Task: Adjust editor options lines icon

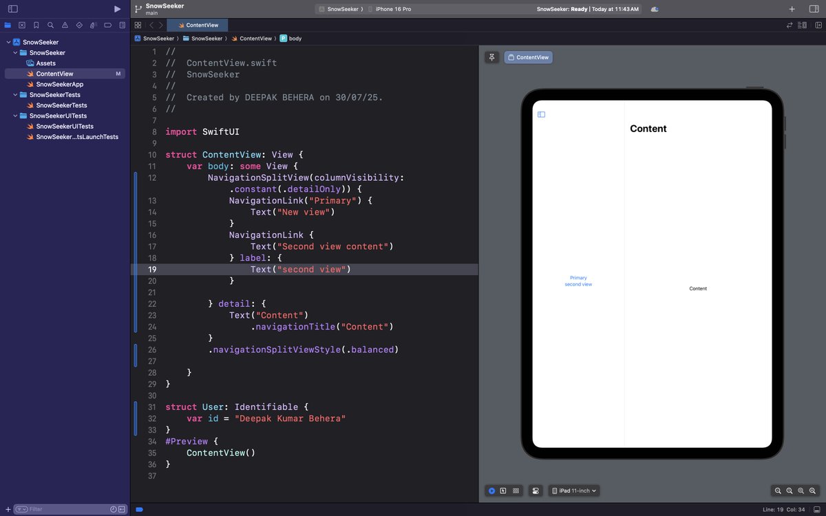Action: point(802,25)
